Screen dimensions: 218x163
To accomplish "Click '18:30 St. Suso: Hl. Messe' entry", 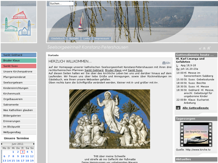I will pyautogui.click(x=193, y=86).
